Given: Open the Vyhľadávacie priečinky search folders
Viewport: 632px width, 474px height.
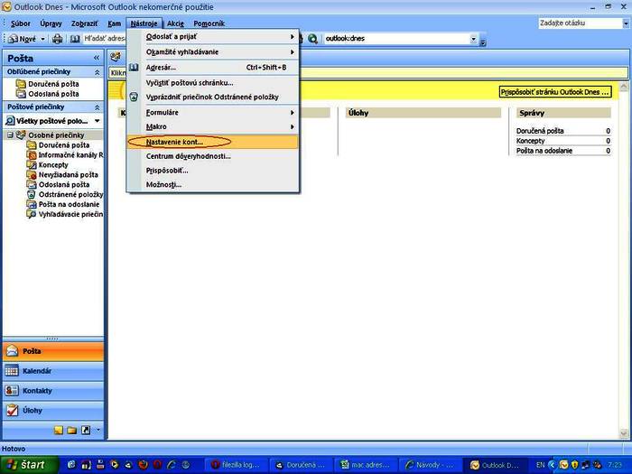Looking at the screenshot, I should pyautogui.click(x=70, y=214).
